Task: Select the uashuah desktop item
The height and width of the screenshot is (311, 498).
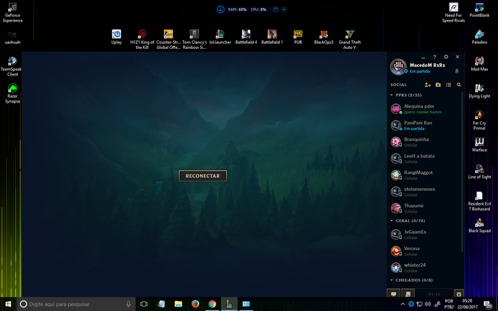Action: click(x=12, y=37)
